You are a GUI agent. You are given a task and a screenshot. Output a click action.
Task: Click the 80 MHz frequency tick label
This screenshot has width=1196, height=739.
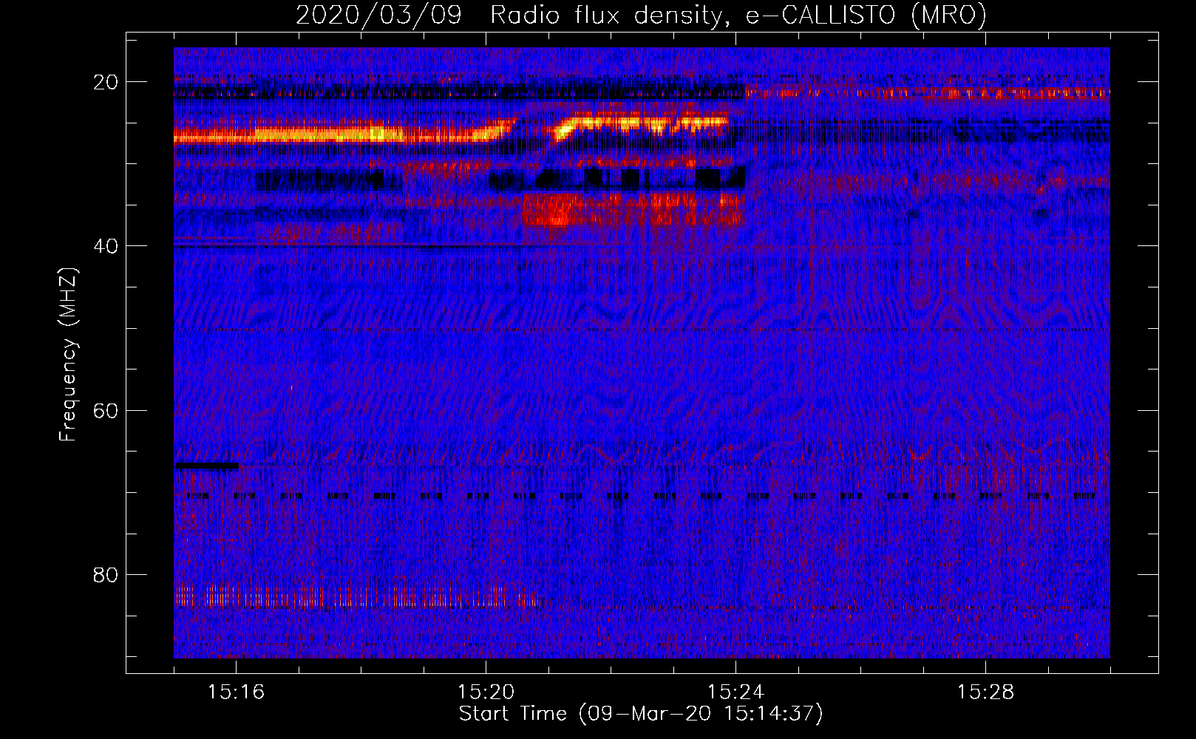pos(106,575)
